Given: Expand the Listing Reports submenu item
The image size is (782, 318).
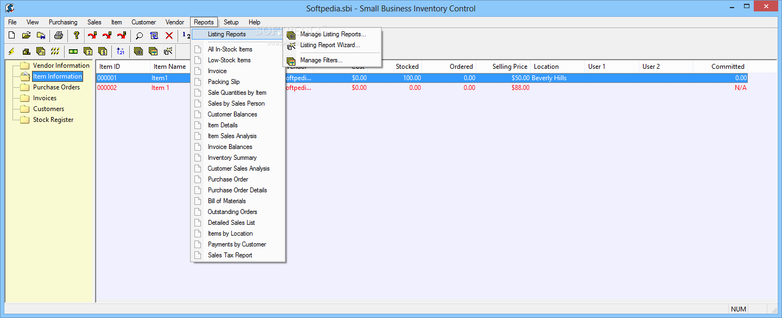Looking at the screenshot, I should coord(238,34).
